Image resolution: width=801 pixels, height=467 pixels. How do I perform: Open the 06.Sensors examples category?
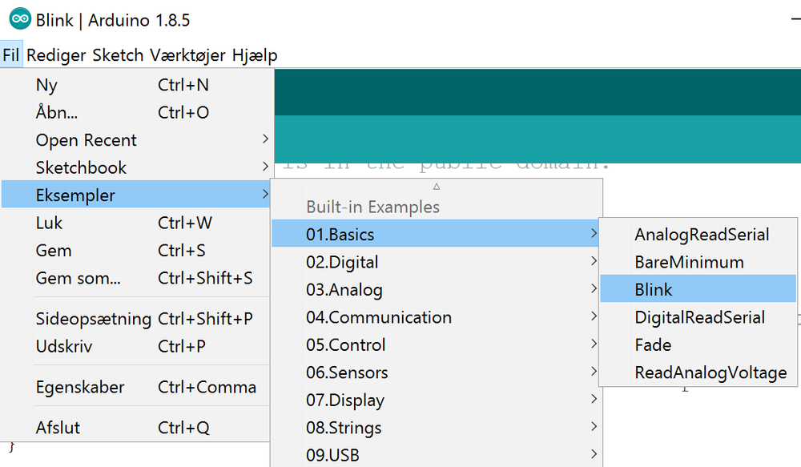tap(347, 373)
